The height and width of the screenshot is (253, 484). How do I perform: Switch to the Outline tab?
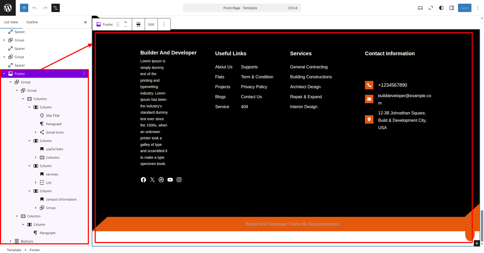point(32,22)
